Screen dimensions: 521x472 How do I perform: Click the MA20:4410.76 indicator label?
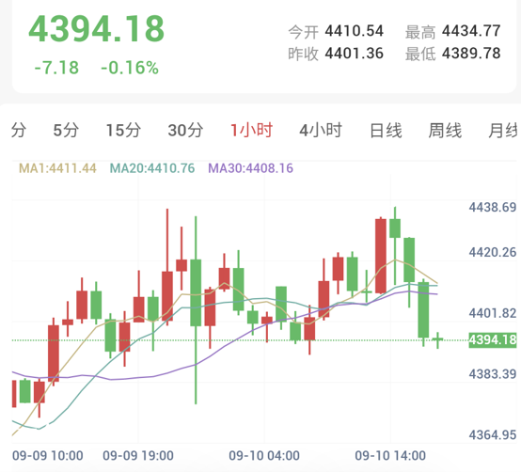[x=152, y=168]
